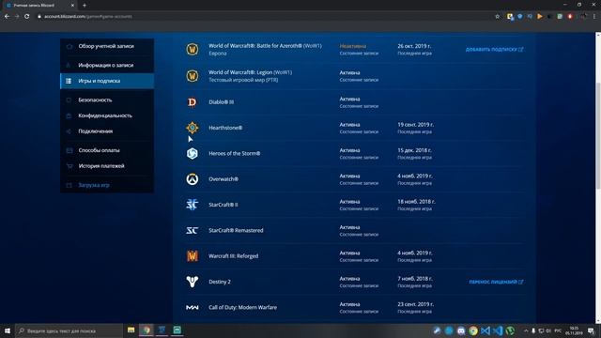The height and width of the screenshot is (338, 601).
Task: Open the blue Visual Studio Code icon
Action: pos(498,330)
